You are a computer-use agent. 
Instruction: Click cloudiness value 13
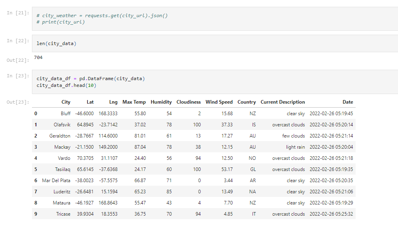[198, 136]
